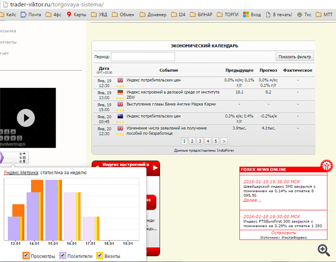
Task: Play the revolvermaps video widget
Action: pyautogui.click(x=26, y=118)
